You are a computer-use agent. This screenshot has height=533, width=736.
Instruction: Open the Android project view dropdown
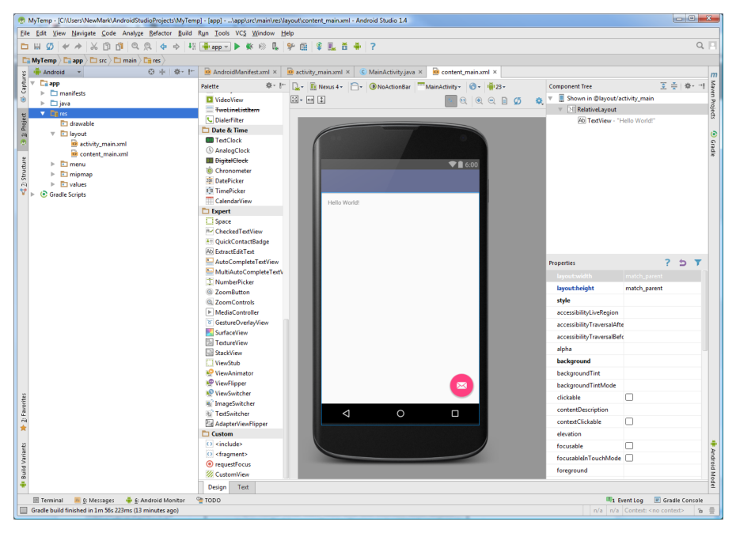(57, 72)
